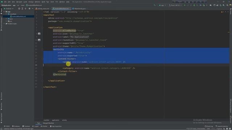Switch to Merged Manifest tab

48,123
